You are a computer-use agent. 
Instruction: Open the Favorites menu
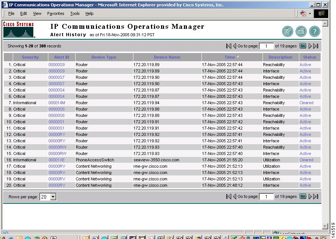click(x=55, y=13)
